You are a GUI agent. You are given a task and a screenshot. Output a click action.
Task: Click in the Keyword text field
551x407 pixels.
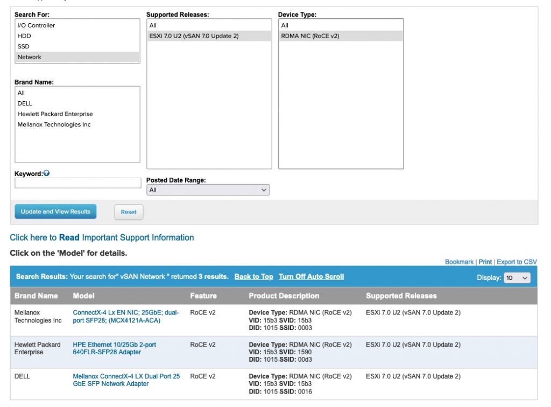click(x=77, y=183)
